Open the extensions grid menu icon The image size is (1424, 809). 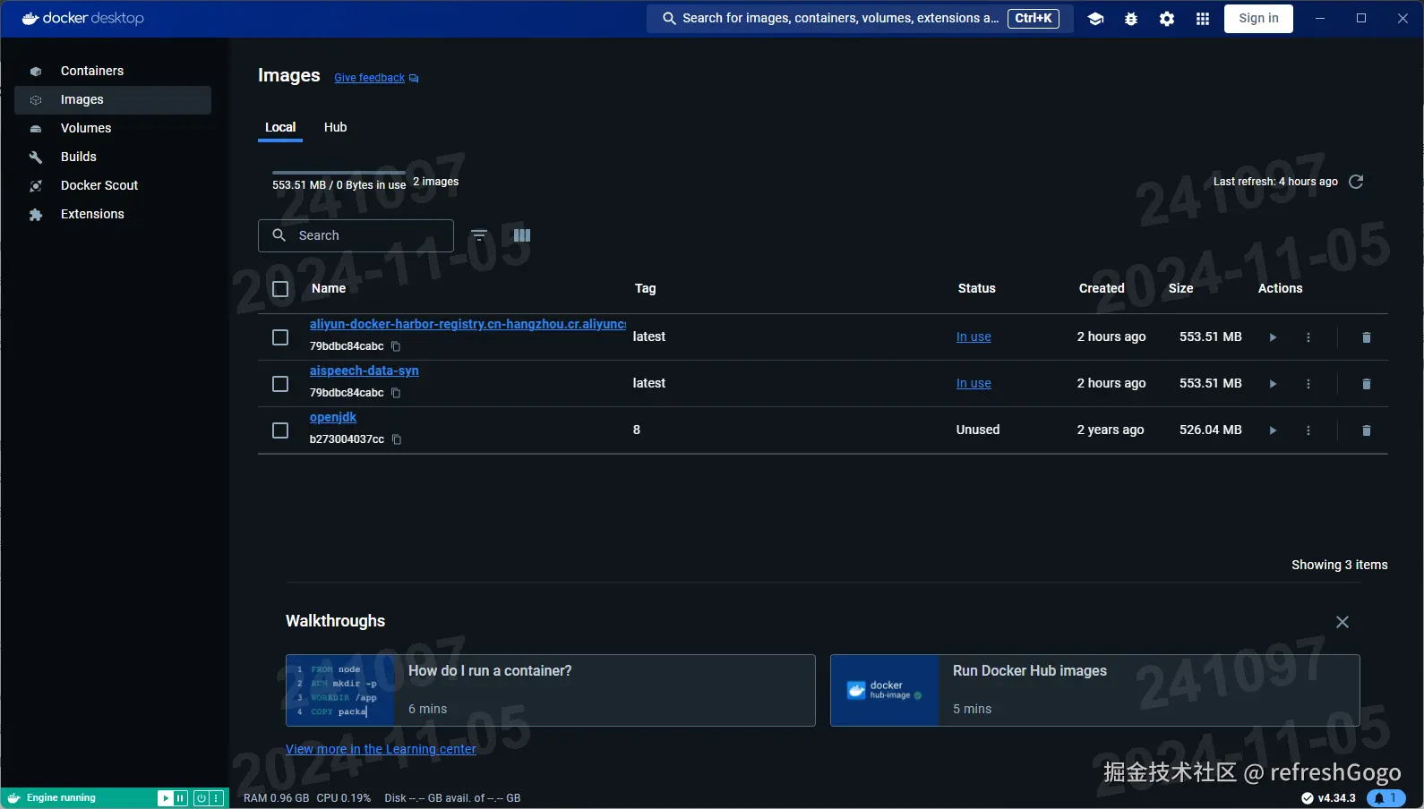coord(1203,19)
